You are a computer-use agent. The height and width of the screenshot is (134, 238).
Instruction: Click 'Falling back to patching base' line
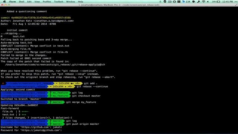click(x=36, y=40)
